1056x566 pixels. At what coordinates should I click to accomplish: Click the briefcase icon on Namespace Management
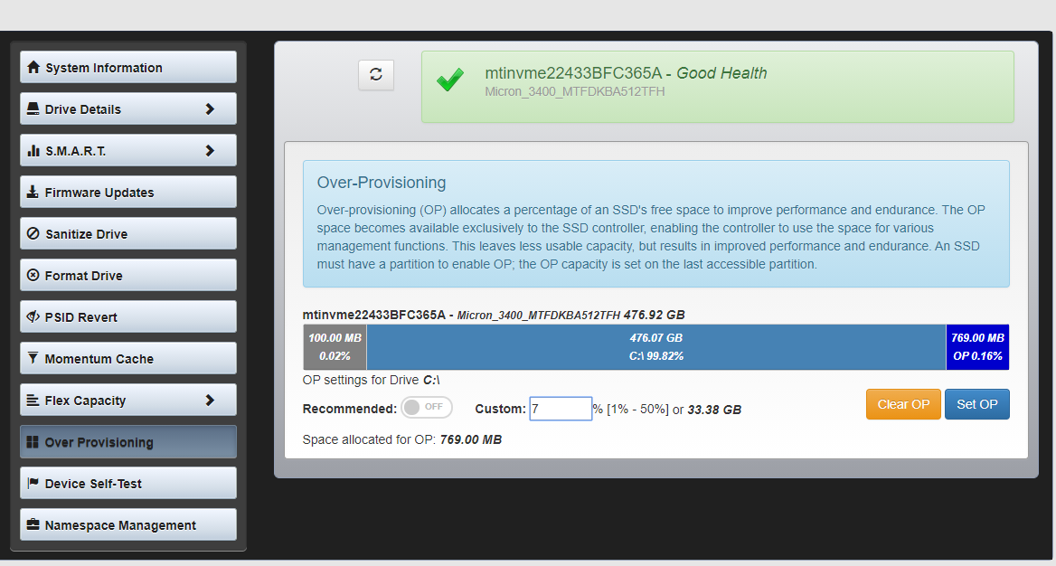coord(33,524)
